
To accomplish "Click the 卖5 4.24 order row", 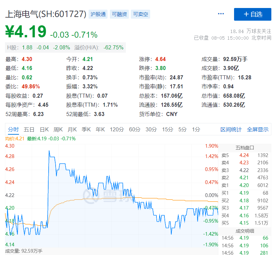I will (x=245, y=155).
